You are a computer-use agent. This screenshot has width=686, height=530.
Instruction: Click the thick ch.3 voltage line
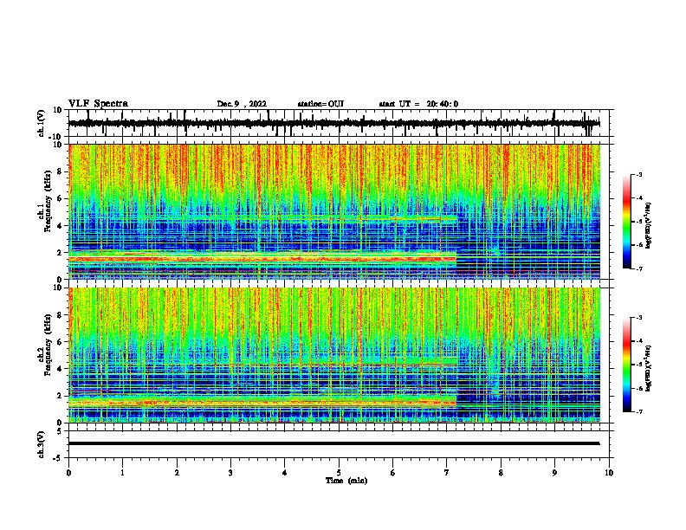[x=333, y=443]
